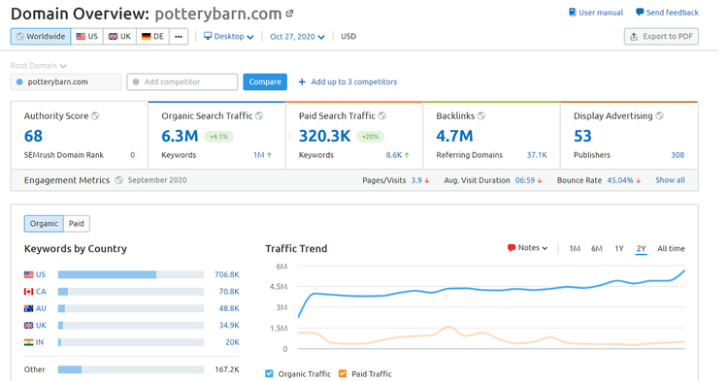Image resolution: width=728 pixels, height=381 pixels.
Task: Click Export to PDF button
Action: 661,36
